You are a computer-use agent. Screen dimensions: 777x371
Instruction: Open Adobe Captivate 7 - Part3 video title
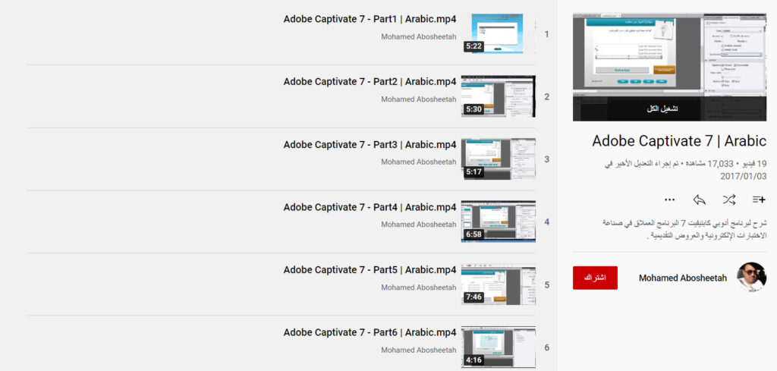point(370,145)
